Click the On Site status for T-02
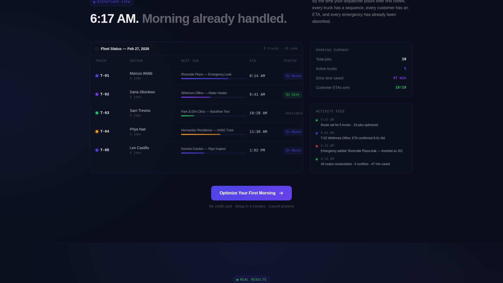 [293, 95]
